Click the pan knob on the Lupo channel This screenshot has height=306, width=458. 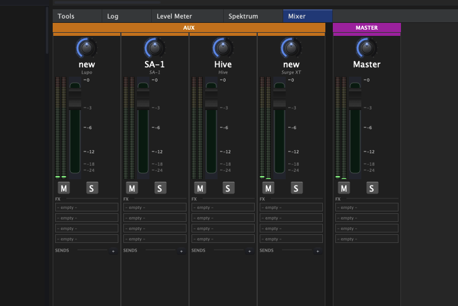coord(87,48)
